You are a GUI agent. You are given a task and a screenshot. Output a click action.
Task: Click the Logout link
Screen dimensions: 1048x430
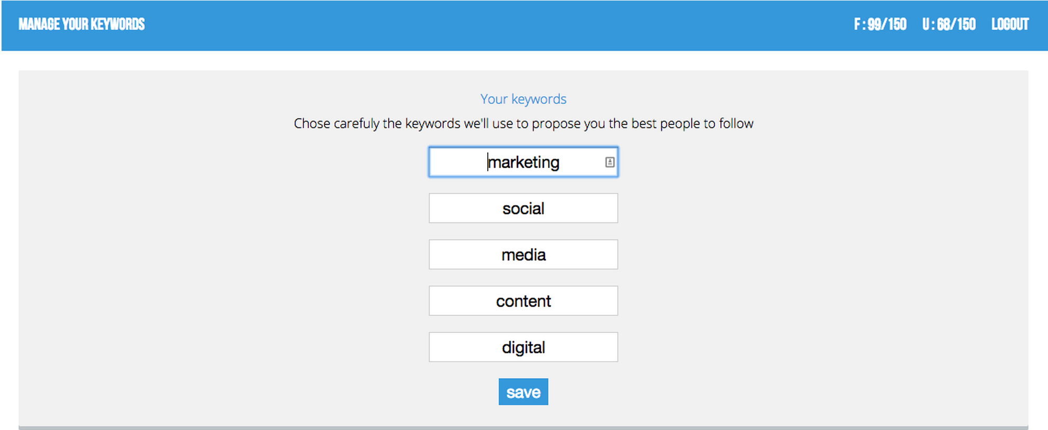pyautogui.click(x=1009, y=25)
